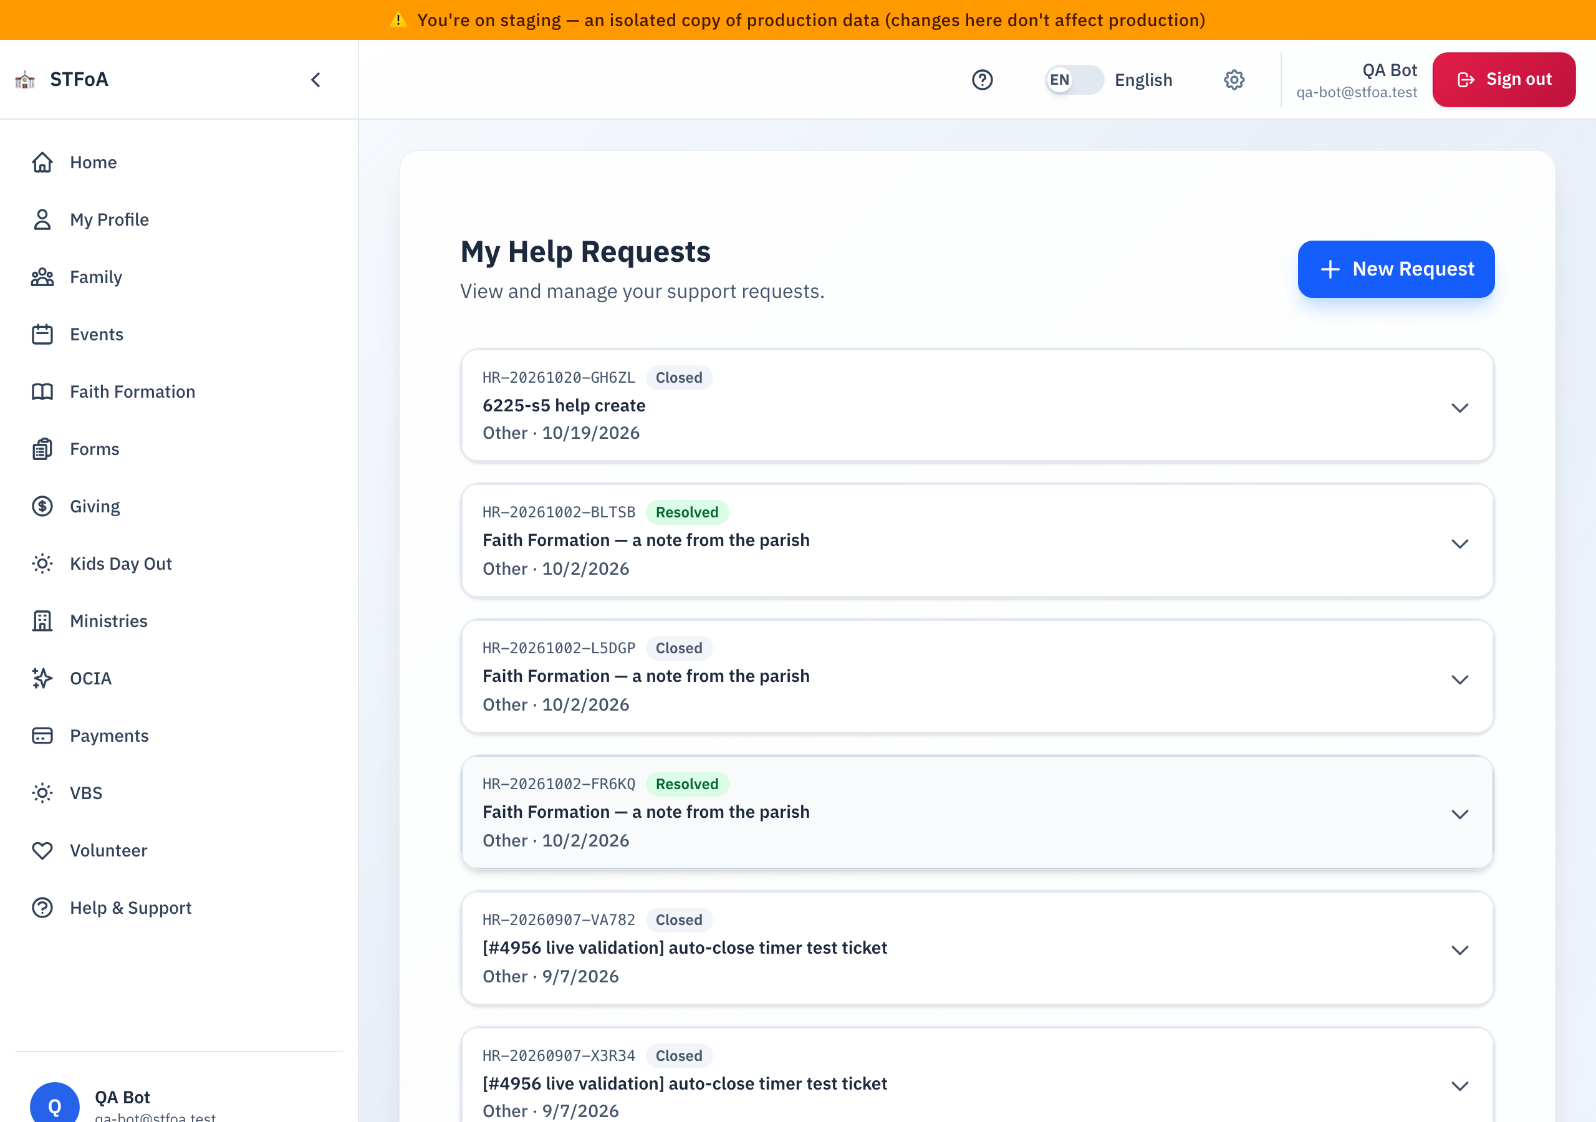Click the Faith Formation book icon

coord(42,391)
